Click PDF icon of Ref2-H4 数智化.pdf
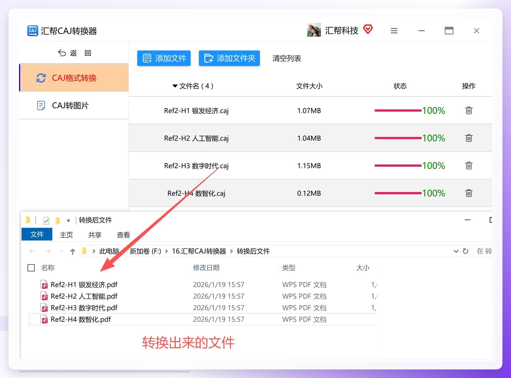Viewport: 511px width, 378px height. tap(44, 319)
